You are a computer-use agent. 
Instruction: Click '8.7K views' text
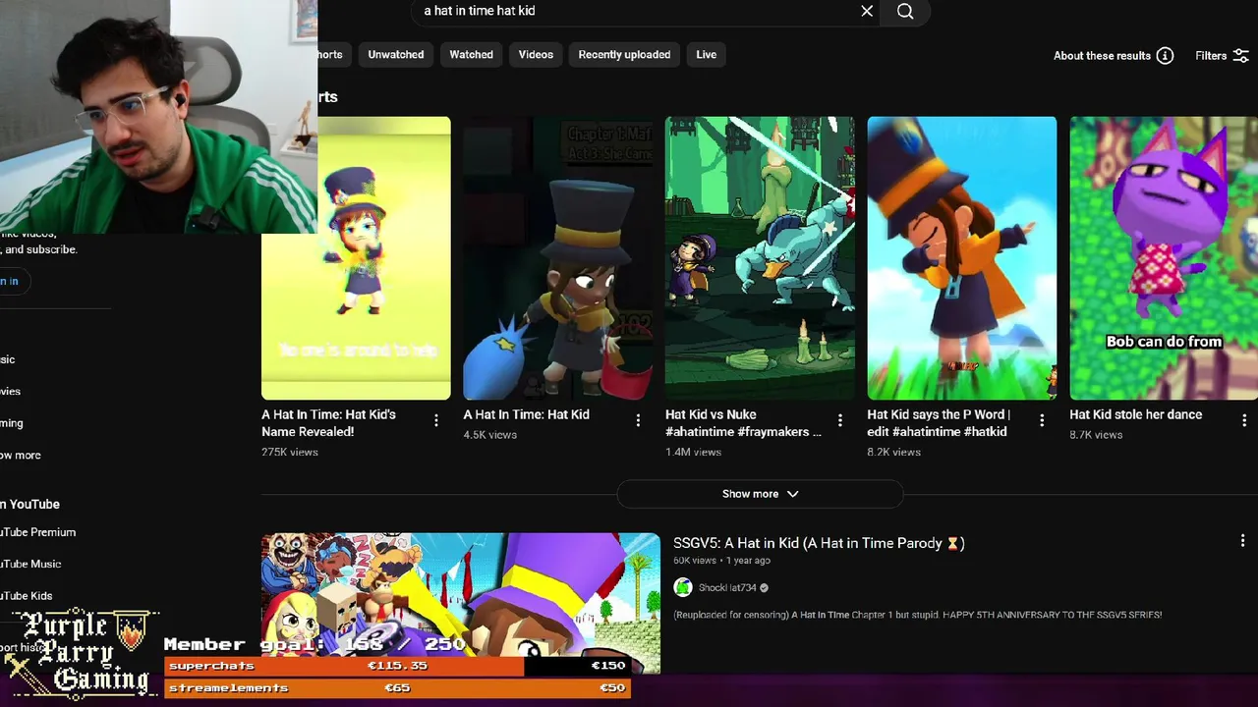pyautogui.click(x=1096, y=435)
